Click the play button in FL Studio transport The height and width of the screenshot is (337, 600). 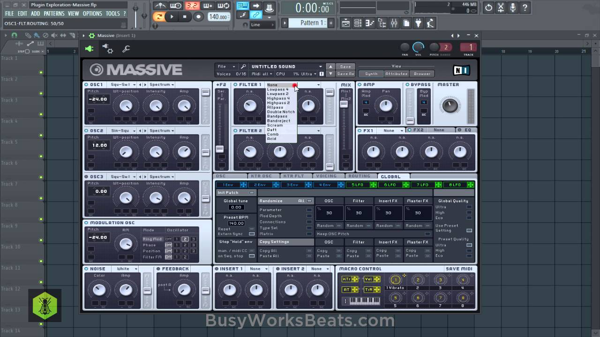172,17
